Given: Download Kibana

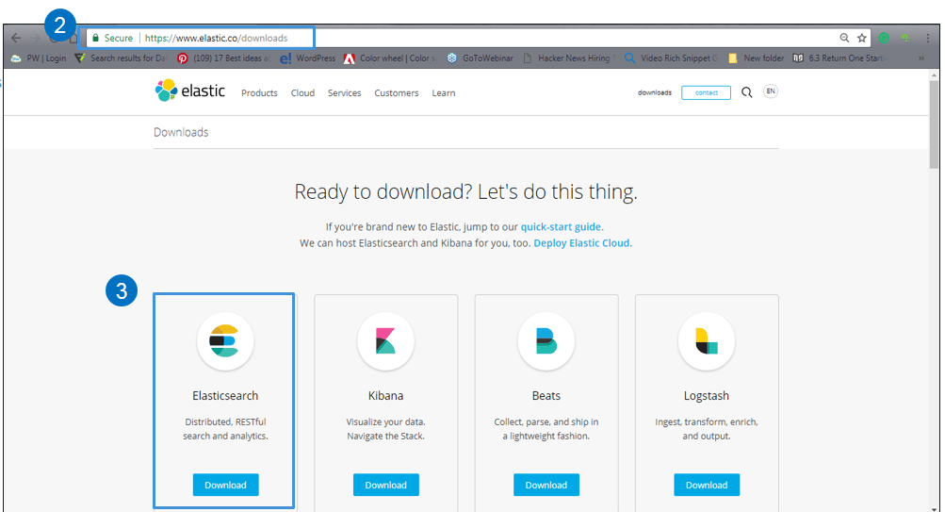Looking at the screenshot, I should (385, 485).
